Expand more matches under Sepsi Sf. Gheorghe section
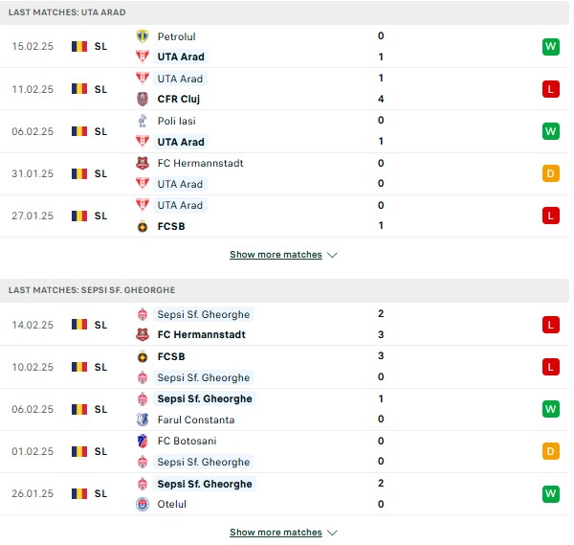The image size is (574, 545). point(276,533)
